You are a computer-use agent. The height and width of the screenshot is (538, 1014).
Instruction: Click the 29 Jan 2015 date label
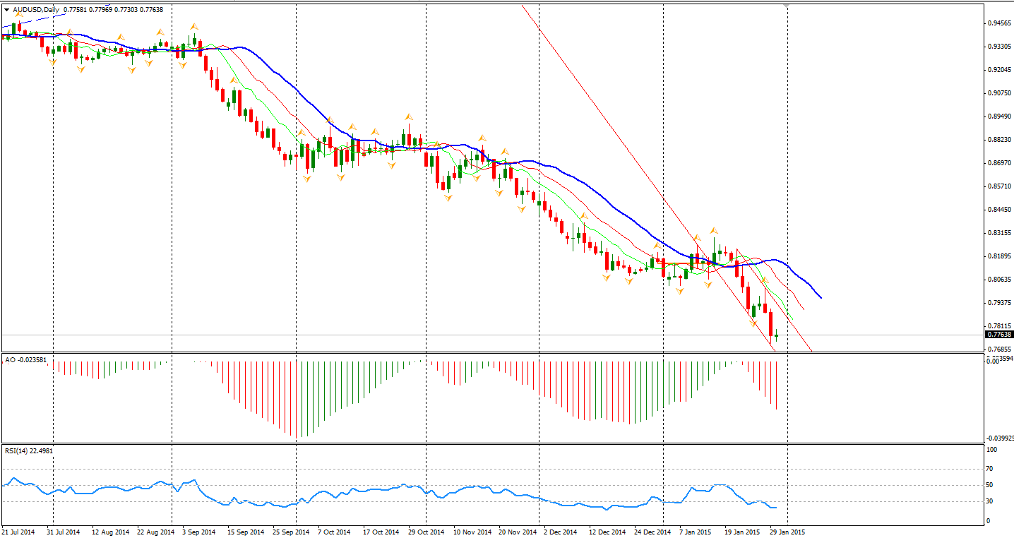point(788,532)
